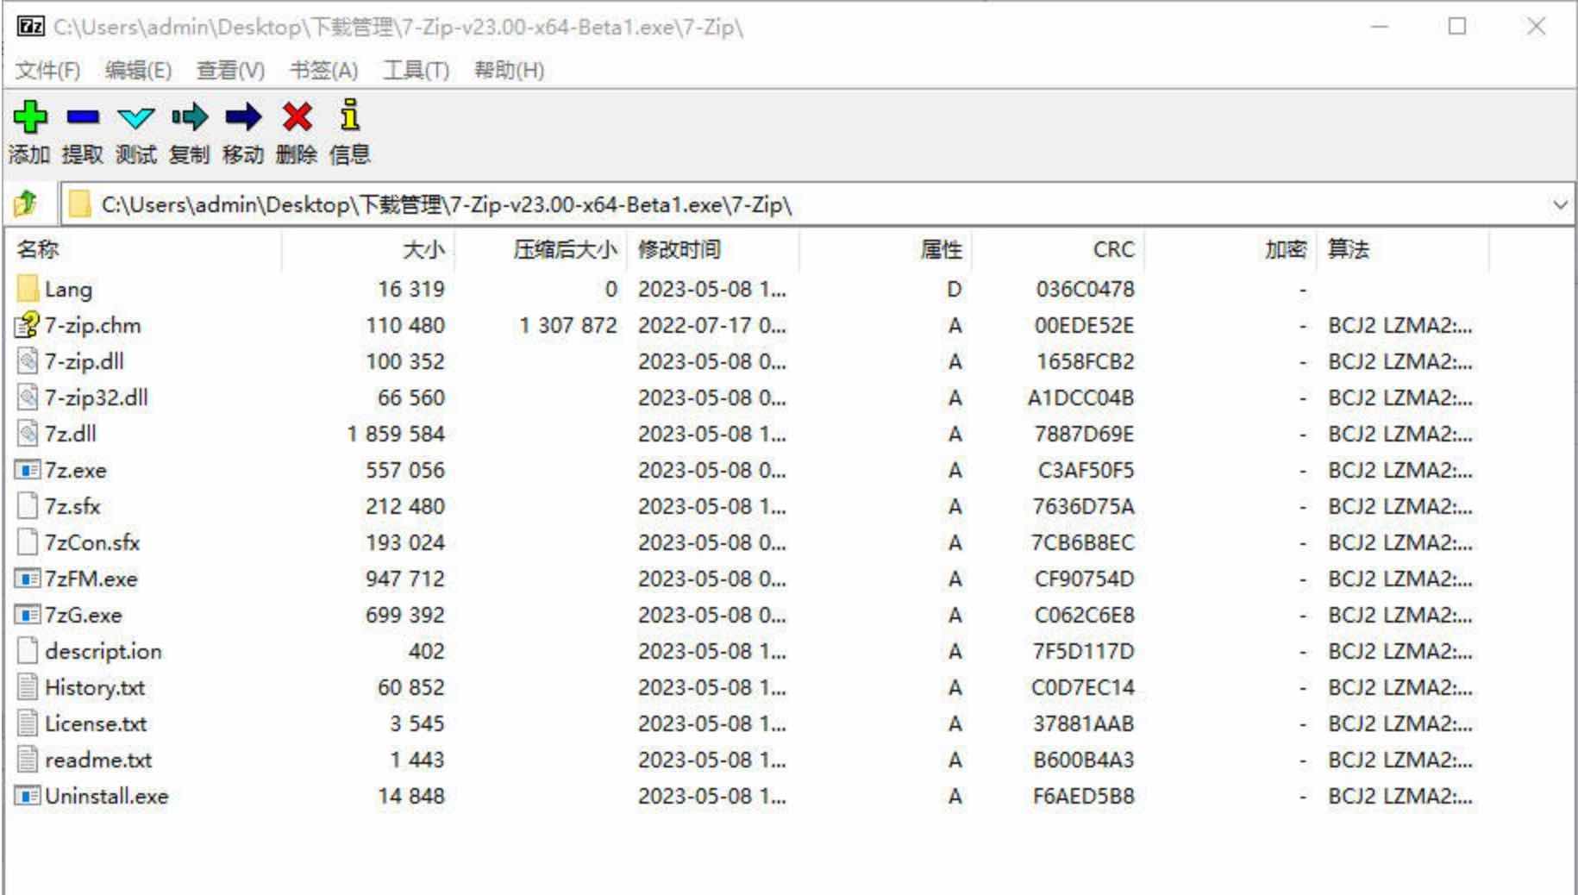Select the 7z.exe application icon
Viewport: 1578px width, 895px height.
(28, 470)
